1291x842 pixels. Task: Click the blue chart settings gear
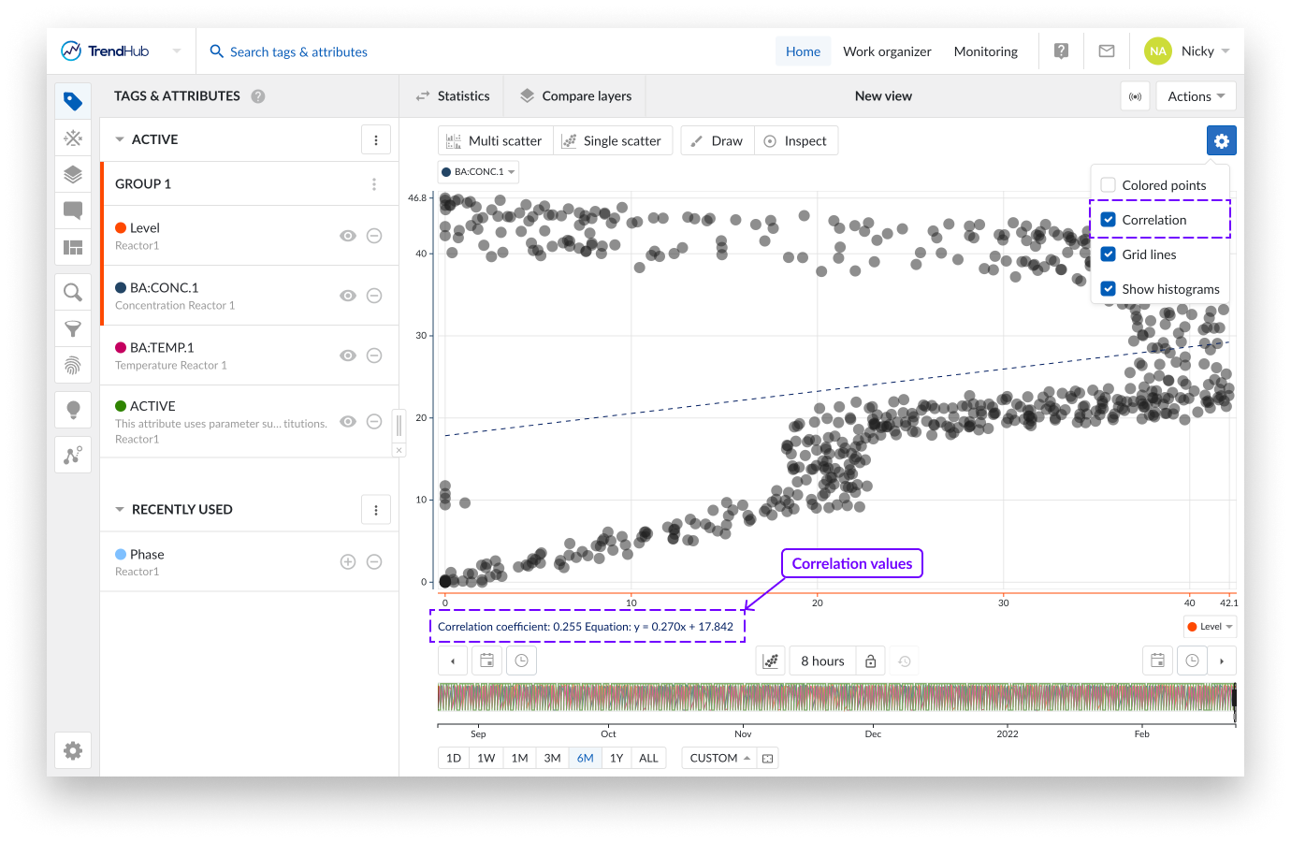tap(1221, 141)
